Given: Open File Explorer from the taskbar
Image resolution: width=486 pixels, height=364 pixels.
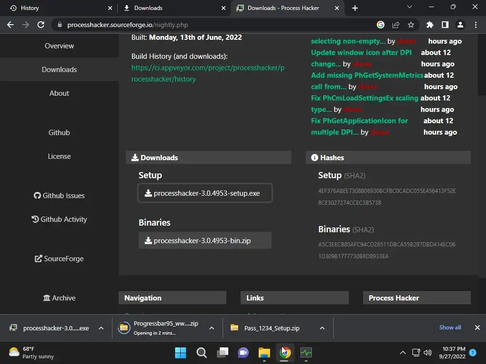Looking at the screenshot, I should pos(264,353).
